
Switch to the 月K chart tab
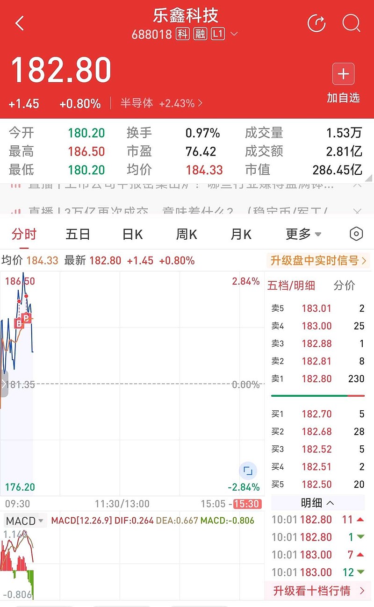click(241, 234)
